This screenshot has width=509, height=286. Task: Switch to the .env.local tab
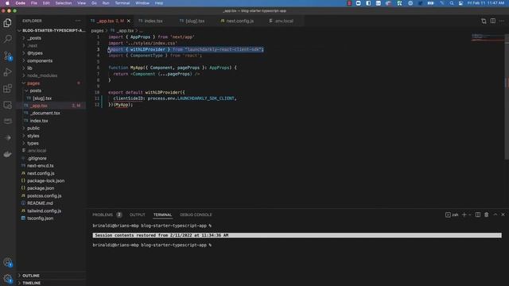point(284,21)
